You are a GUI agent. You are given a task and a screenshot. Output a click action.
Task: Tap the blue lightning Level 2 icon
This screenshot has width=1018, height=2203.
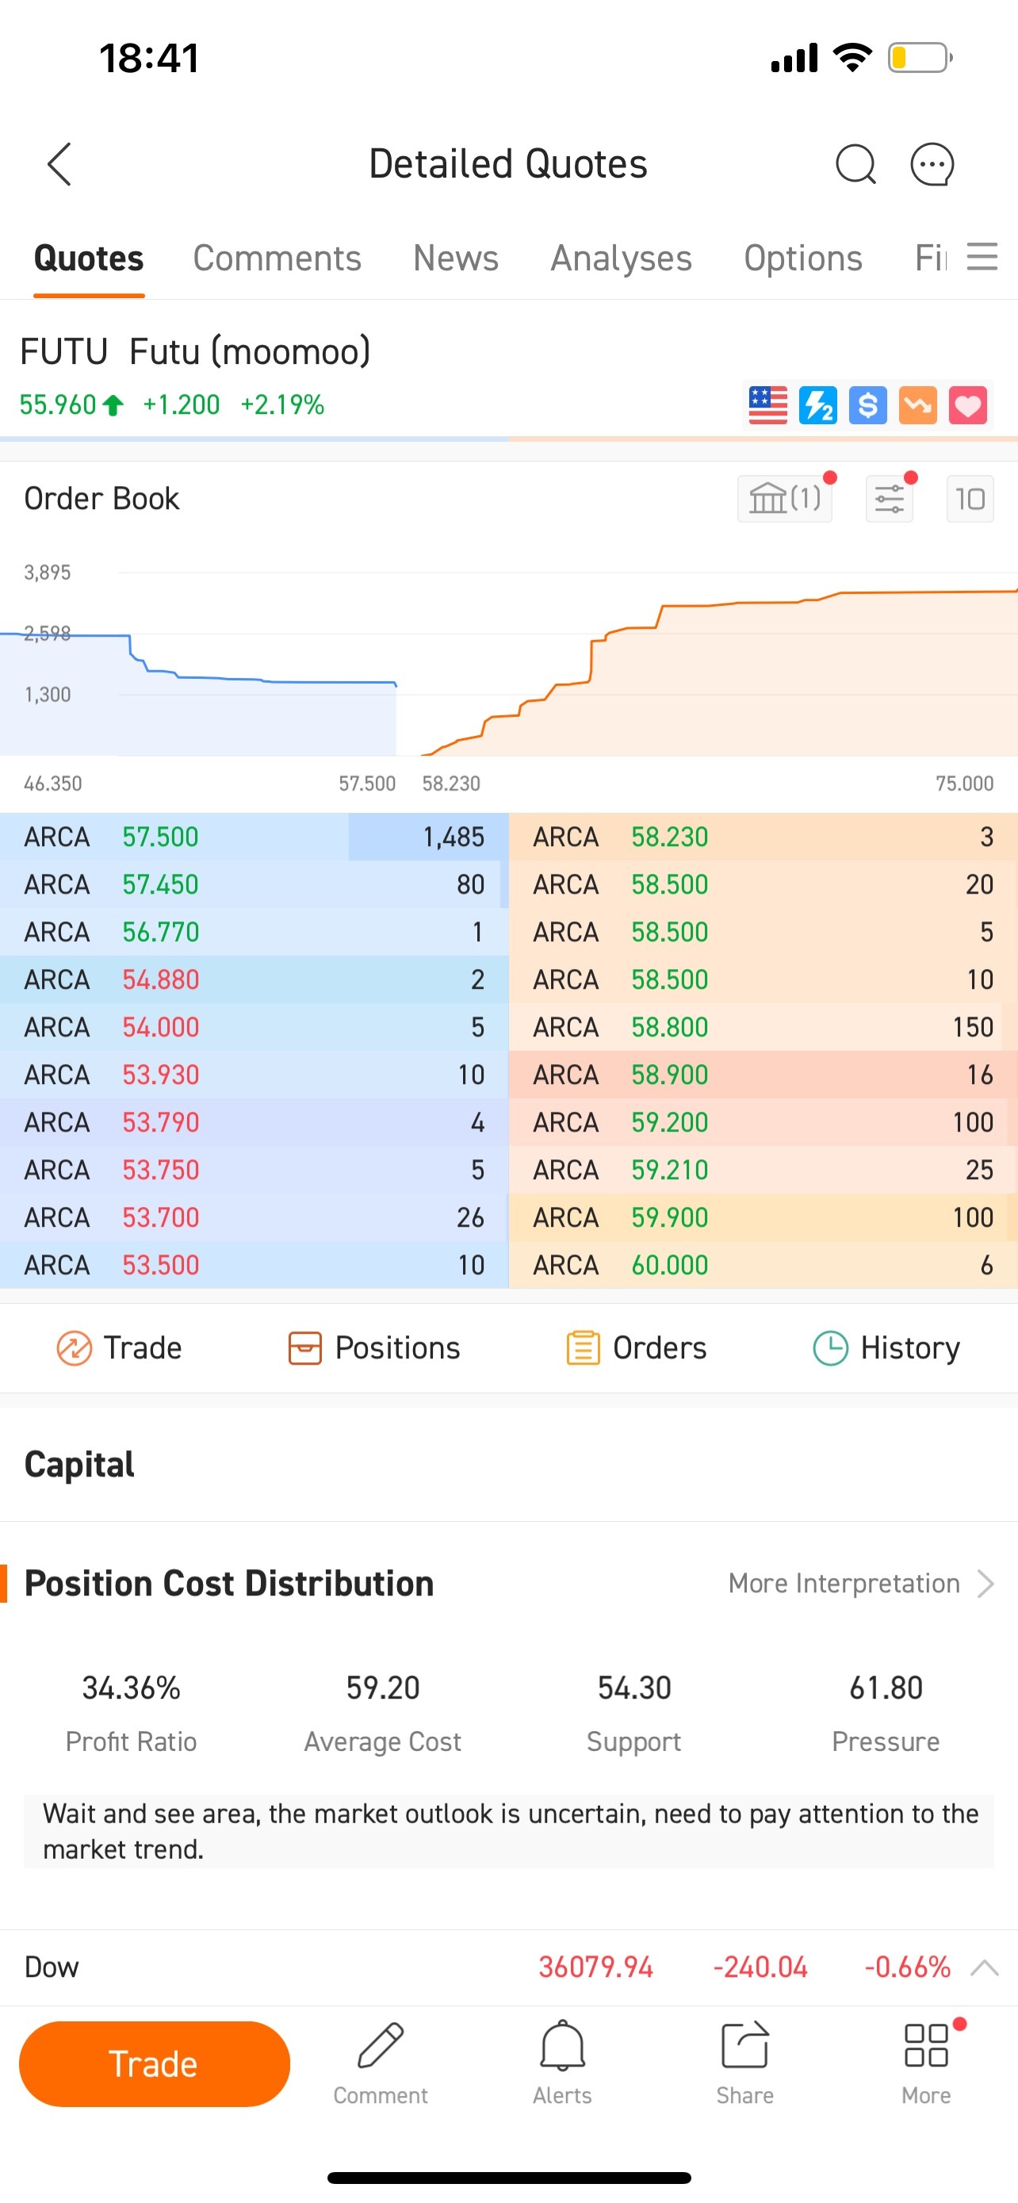(818, 405)
